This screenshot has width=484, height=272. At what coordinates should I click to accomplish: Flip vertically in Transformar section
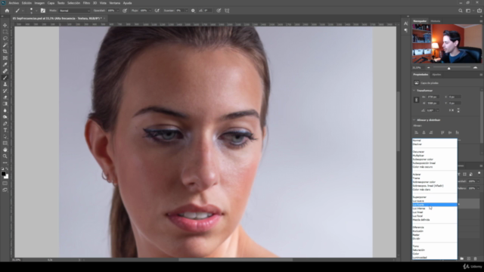click(x=458, y=110)
